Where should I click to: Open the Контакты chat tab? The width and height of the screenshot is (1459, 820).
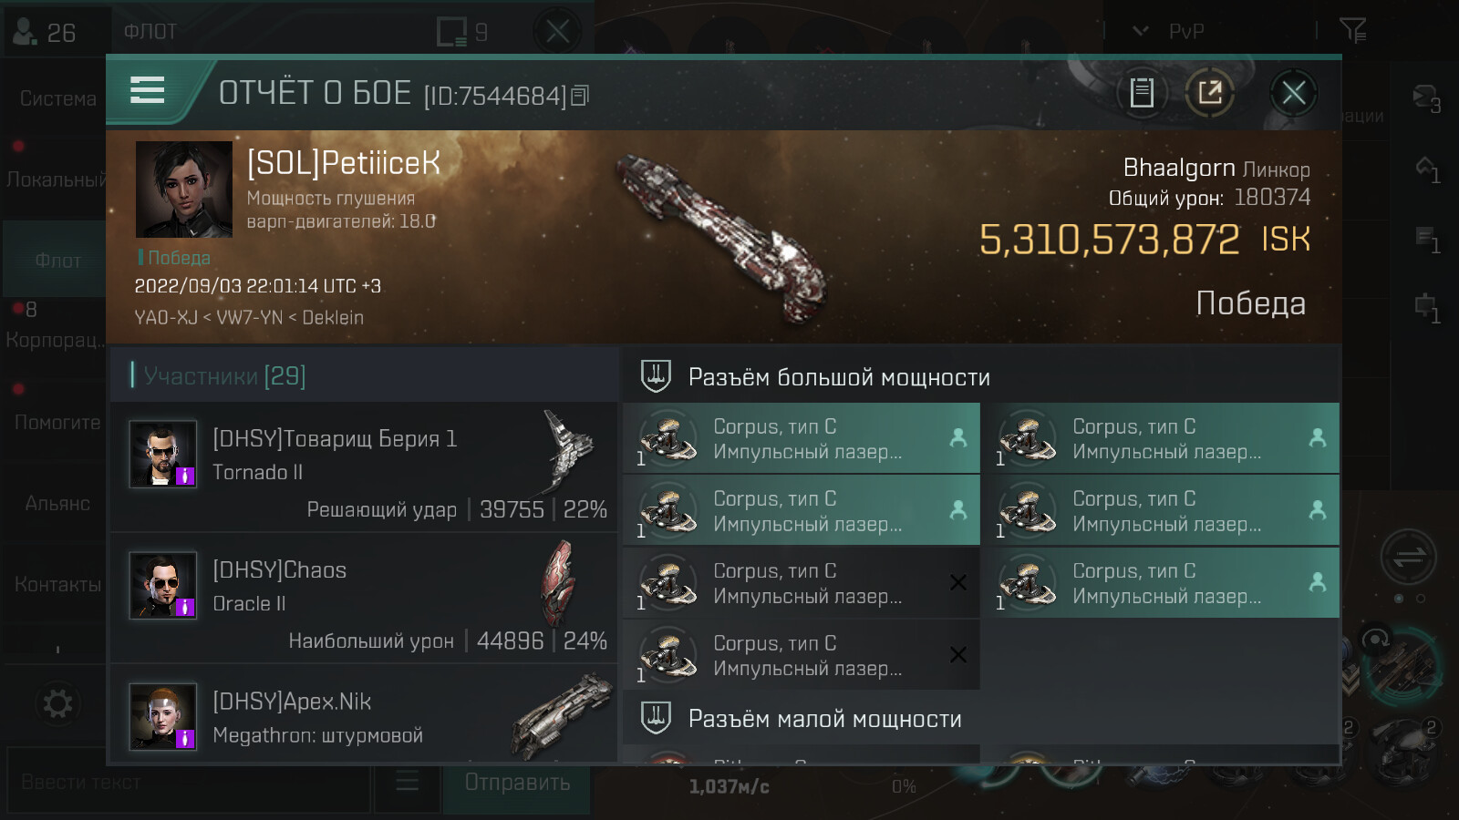[57, 584]
